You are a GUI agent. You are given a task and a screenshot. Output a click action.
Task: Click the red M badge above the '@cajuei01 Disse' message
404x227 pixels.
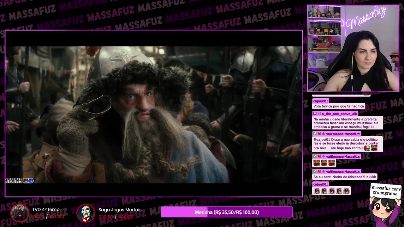pyautogui.click(x=319, y=134)
